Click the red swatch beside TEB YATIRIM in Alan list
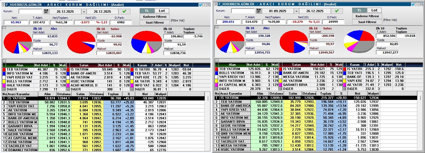Image resolution: width=425 pixels, height=153 pixels. (x=4, y=69)
